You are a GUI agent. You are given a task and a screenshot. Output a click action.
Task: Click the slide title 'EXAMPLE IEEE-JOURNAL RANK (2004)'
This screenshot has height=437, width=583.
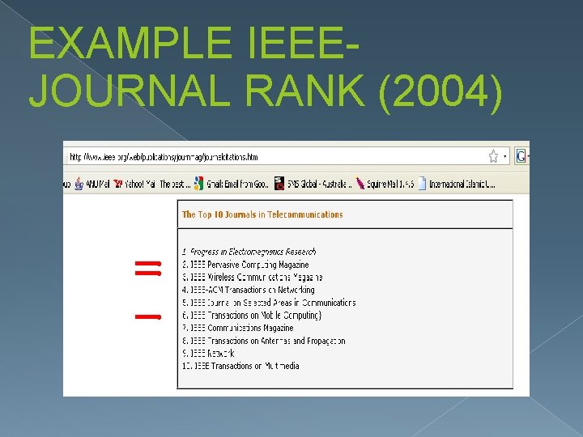click(266, 69)
